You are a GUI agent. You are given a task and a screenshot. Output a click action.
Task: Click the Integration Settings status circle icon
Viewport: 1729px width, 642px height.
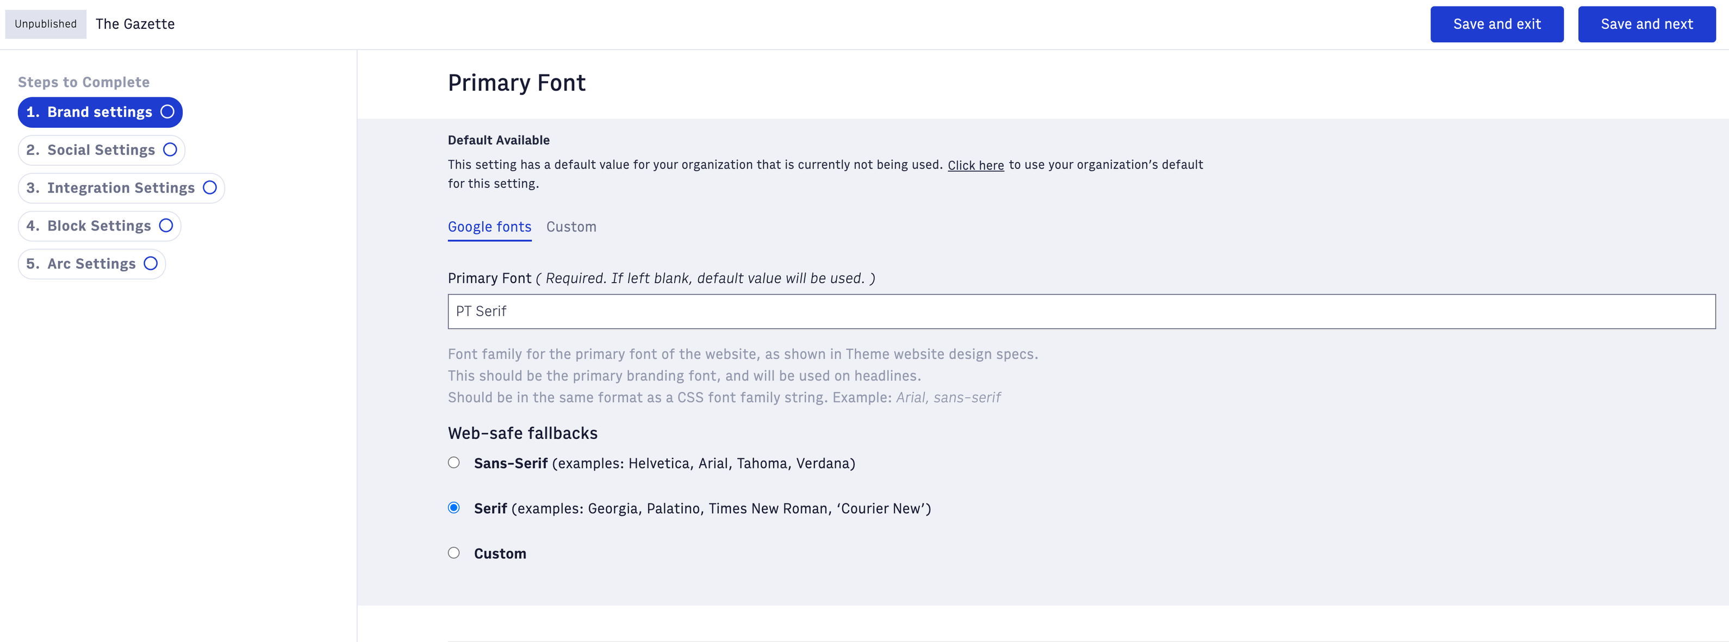coord(209,188)
